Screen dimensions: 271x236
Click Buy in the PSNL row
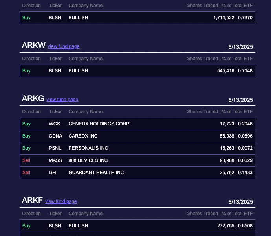(26, 148)
